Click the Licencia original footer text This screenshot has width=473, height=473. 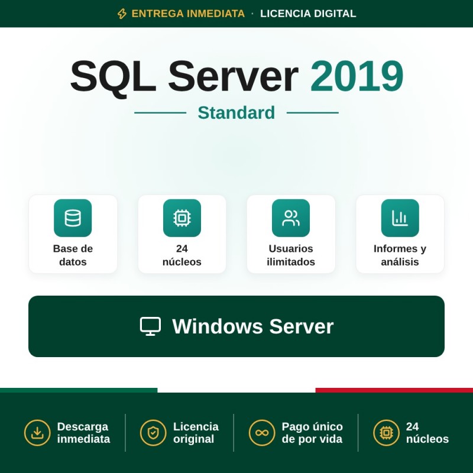196,433
